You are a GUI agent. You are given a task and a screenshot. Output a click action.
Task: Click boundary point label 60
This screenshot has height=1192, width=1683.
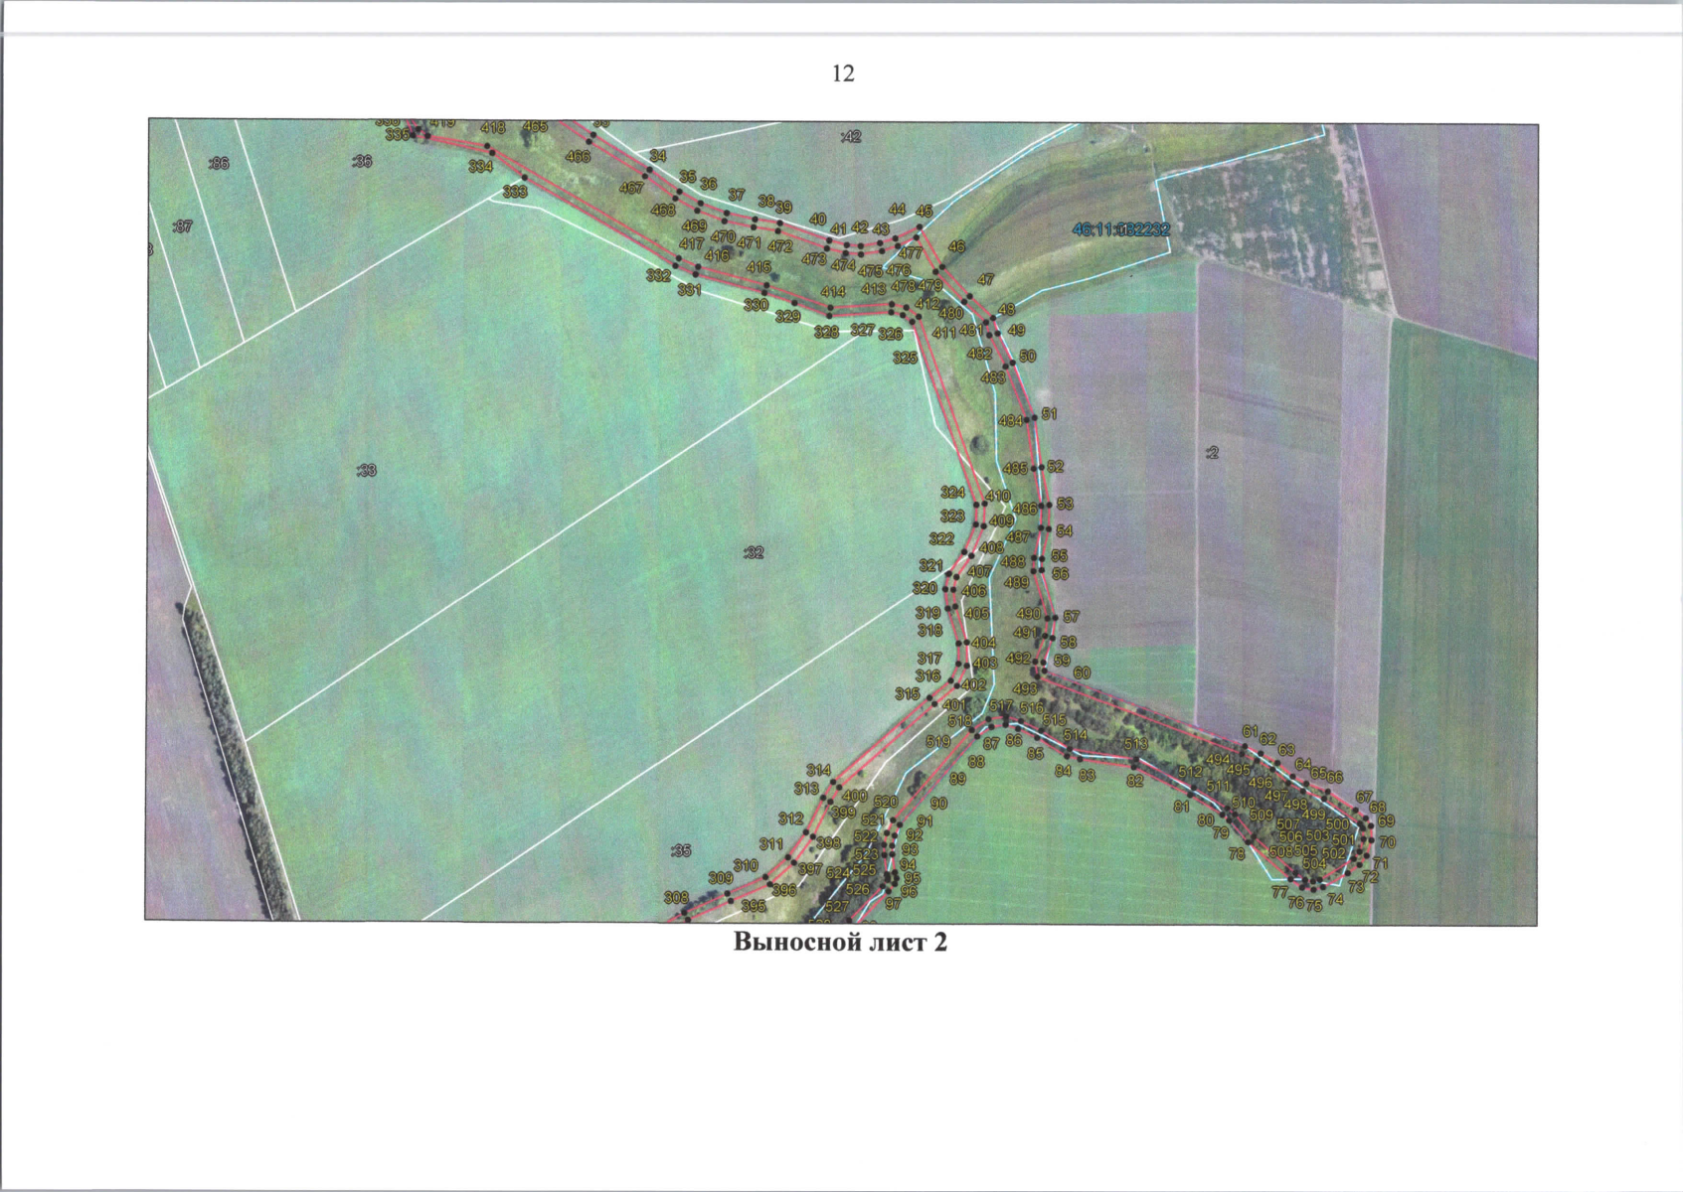[x=1082, y=672]
